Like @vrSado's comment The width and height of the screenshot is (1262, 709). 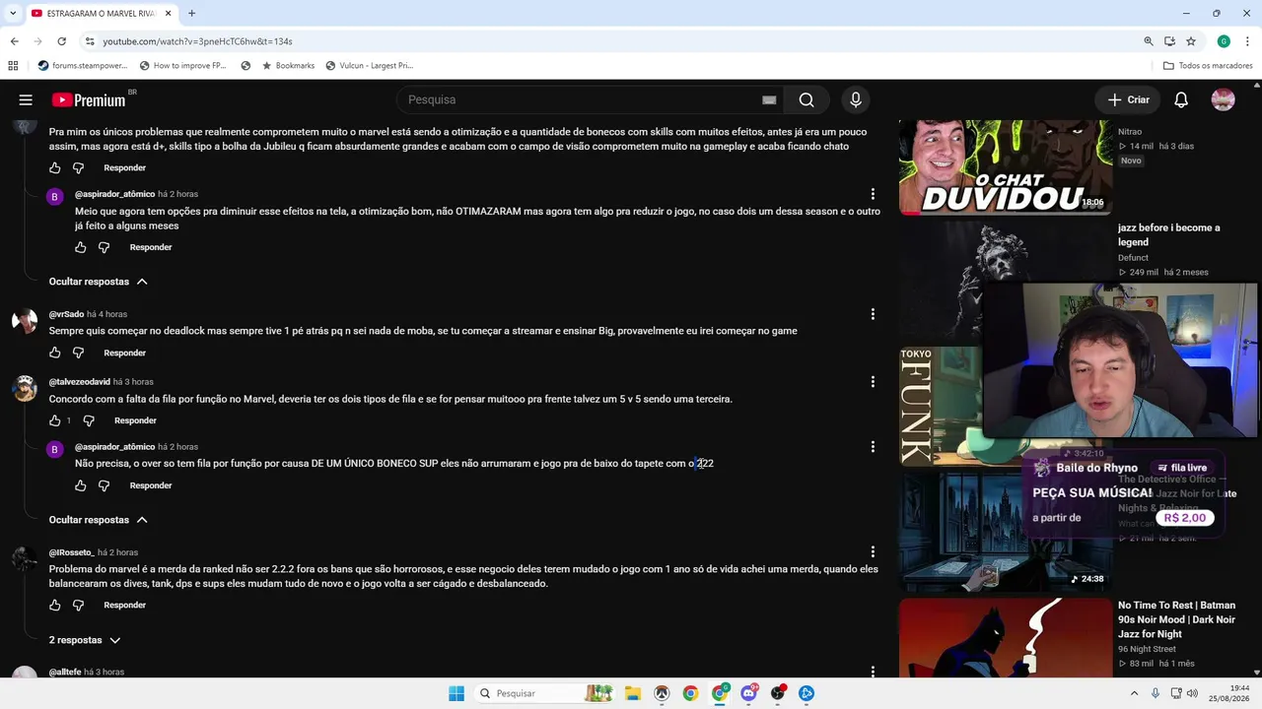coord(55,353)
